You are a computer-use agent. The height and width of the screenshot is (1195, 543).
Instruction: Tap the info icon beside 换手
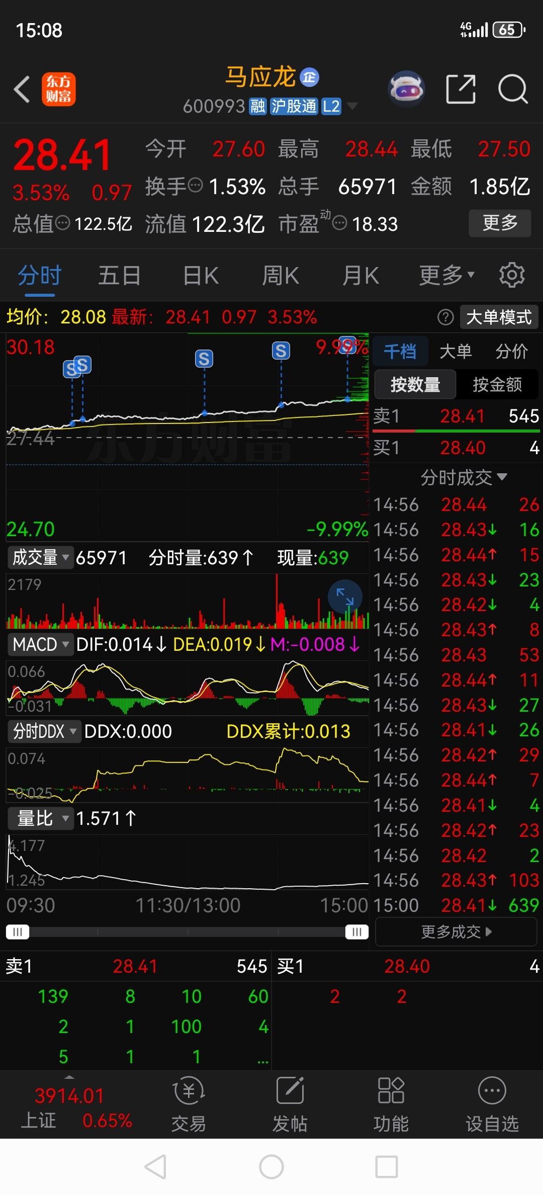(x=195, y=185)
